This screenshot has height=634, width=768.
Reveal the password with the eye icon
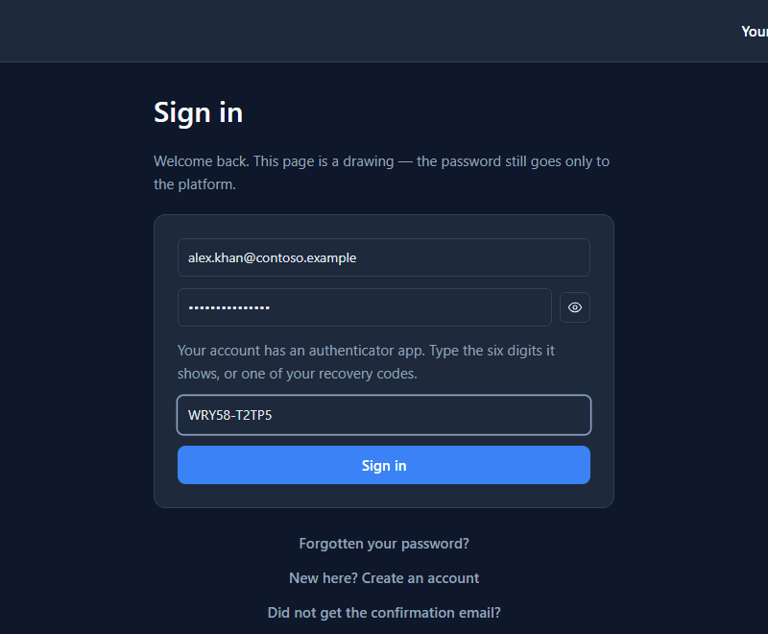pyautogui.click(x=574, y=307)
